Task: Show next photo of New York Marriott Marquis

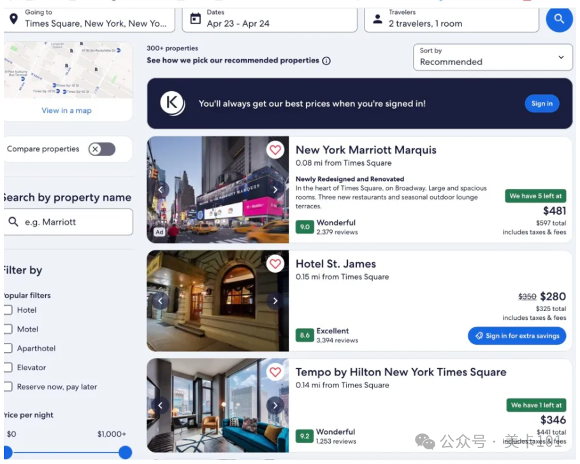Action: [275, 190]
